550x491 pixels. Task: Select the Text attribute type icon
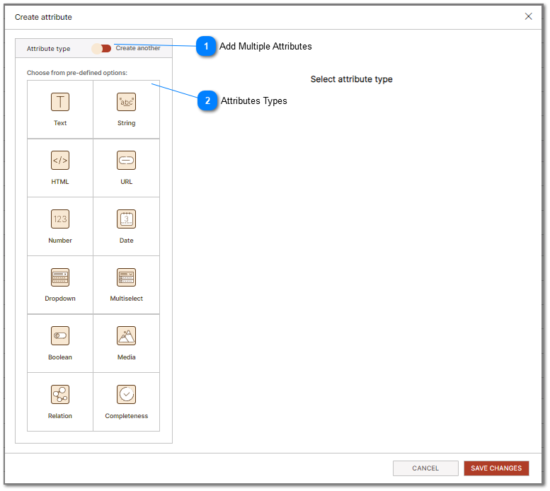(x=60, y=102)
